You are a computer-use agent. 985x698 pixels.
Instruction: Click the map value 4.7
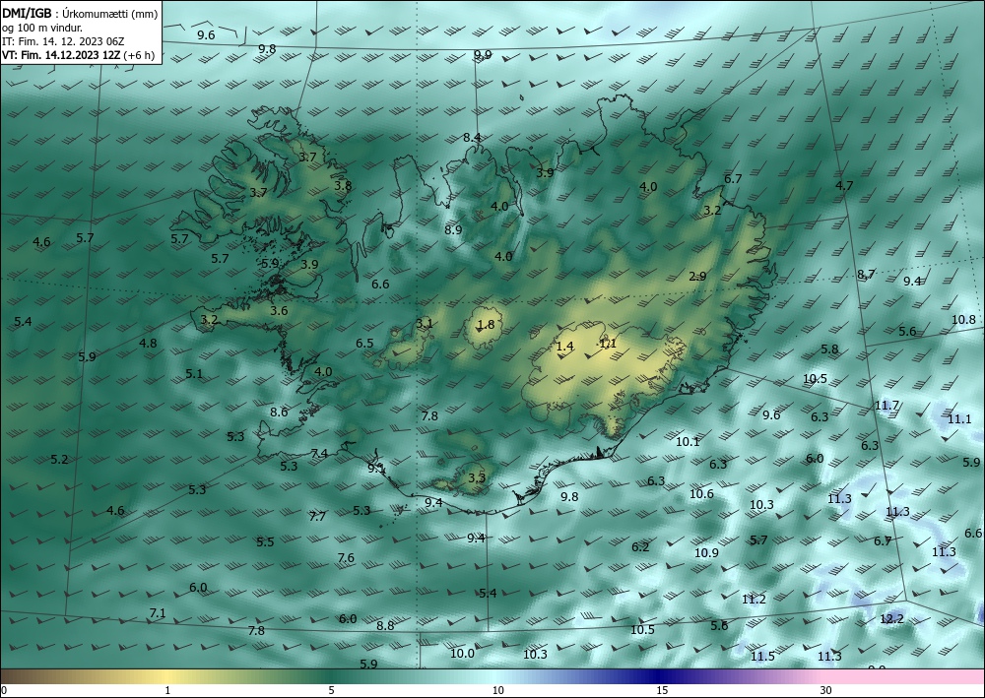pos(844,185)
